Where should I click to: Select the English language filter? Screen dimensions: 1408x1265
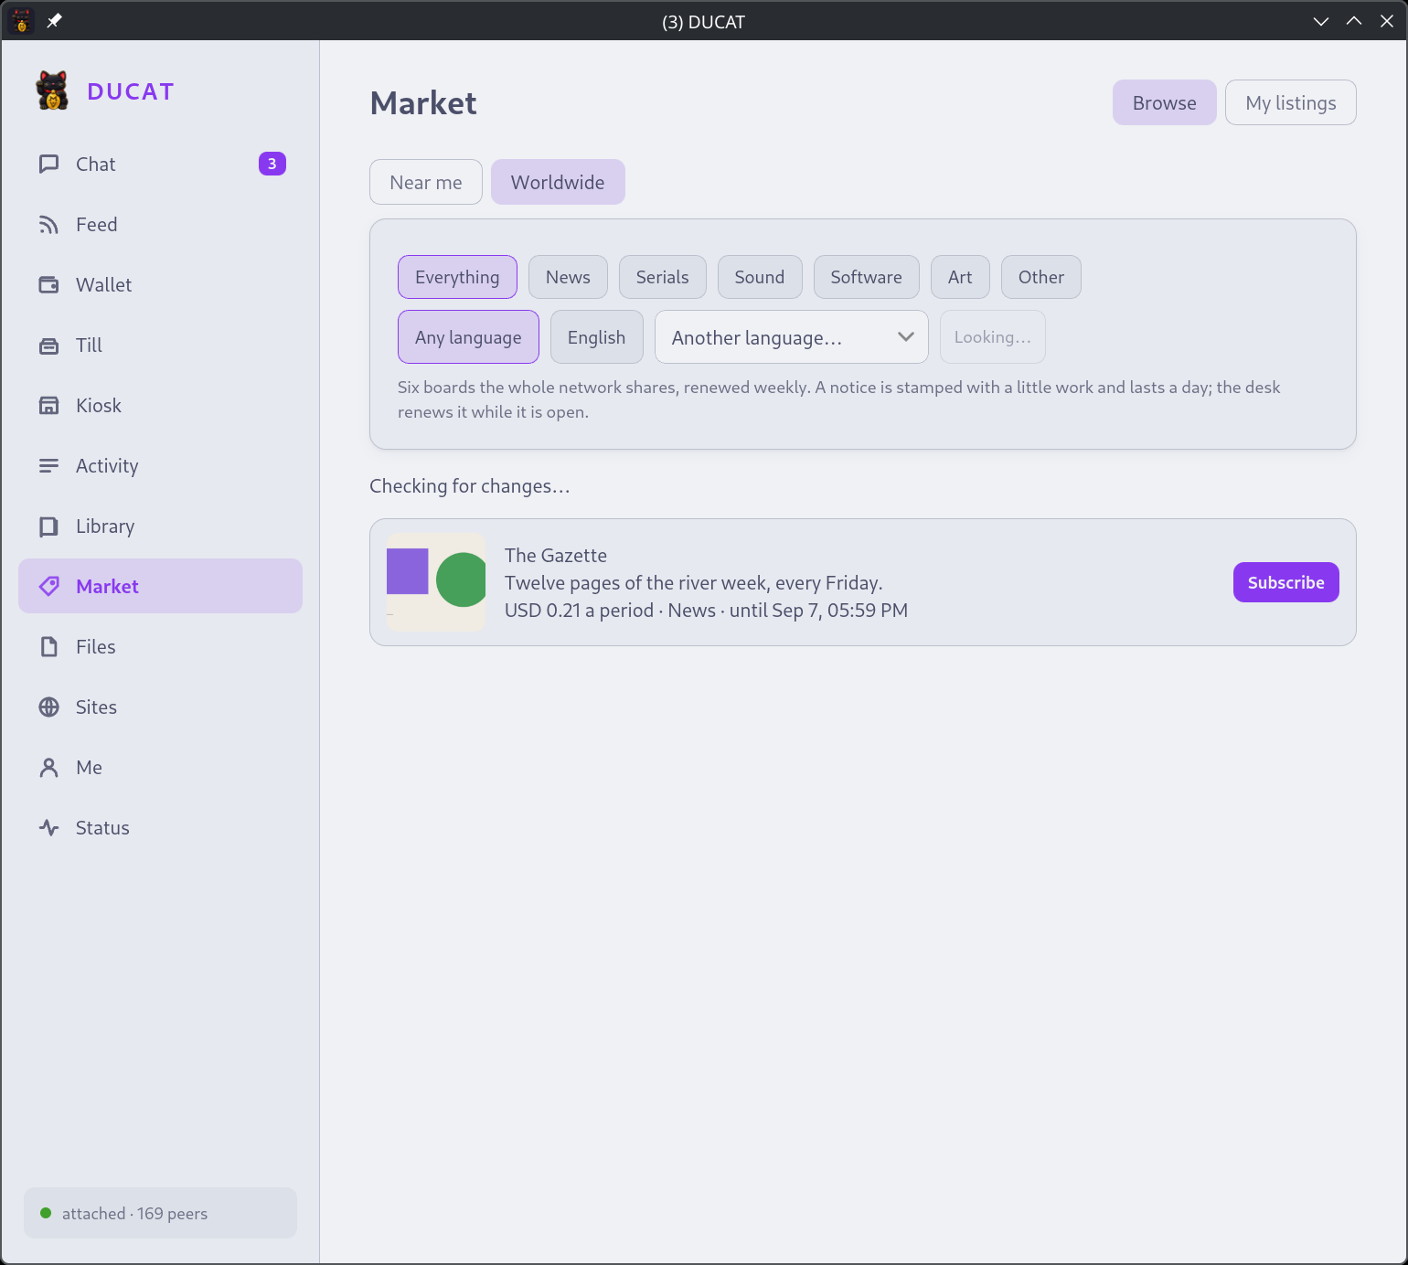click(597, 337)
